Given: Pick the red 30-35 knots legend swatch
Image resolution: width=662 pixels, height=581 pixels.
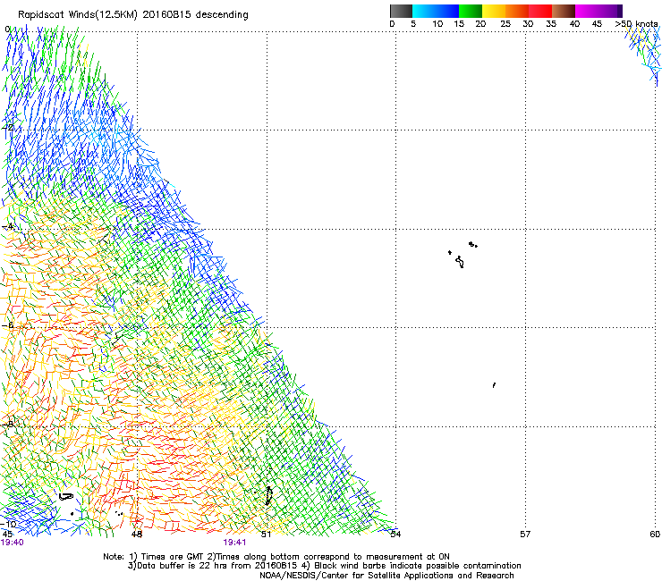Looking at the screenshot, I should (x=540, y=11).
